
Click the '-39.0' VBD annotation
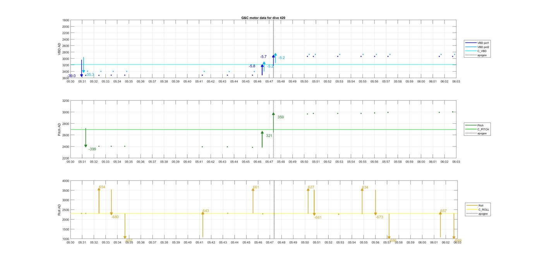click(x=72, y=76)
